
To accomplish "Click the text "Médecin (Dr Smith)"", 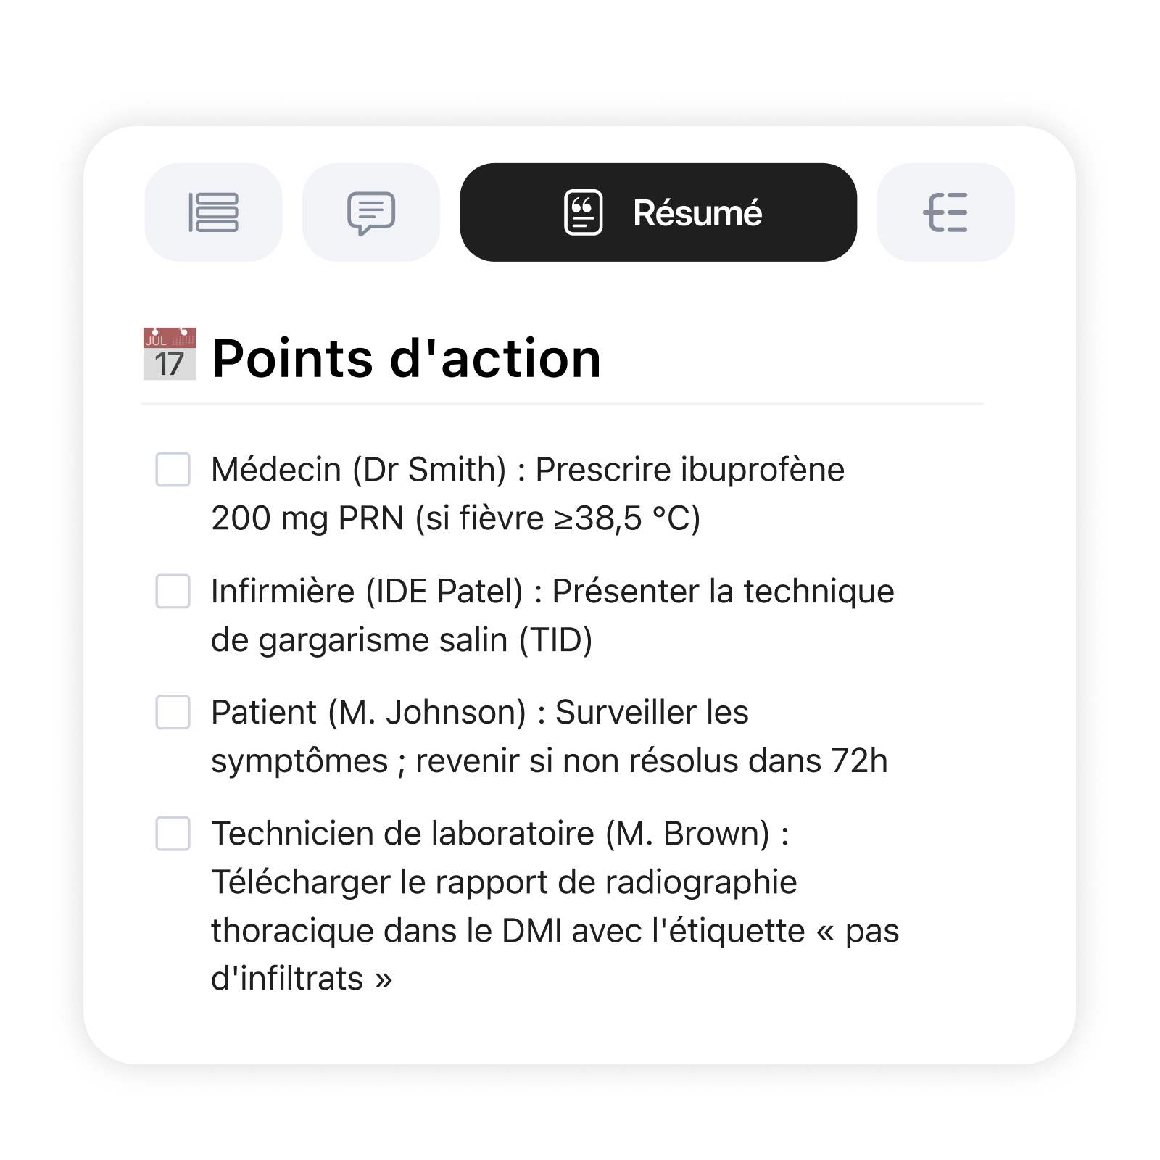I will pos(358,470).
